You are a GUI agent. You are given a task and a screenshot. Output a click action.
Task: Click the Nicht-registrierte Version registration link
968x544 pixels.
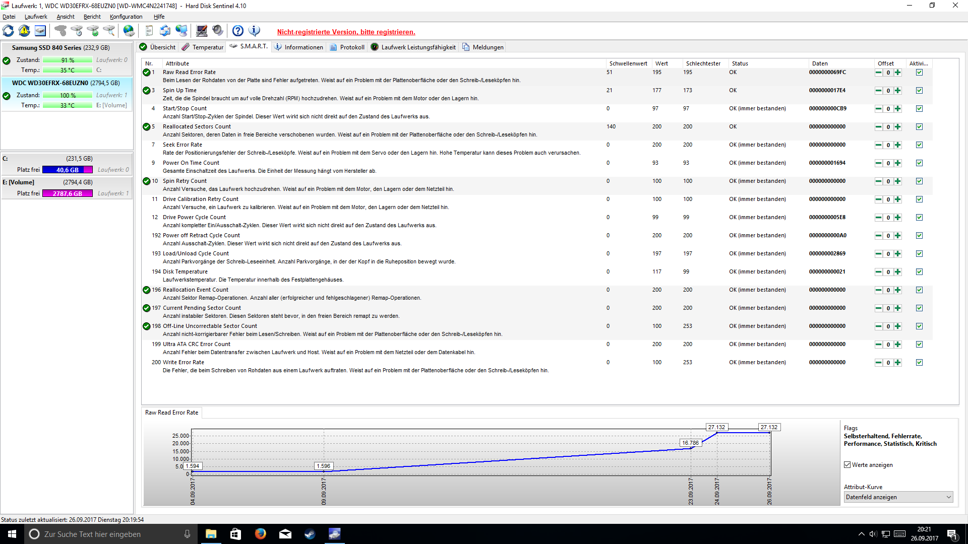coord(346,32)
